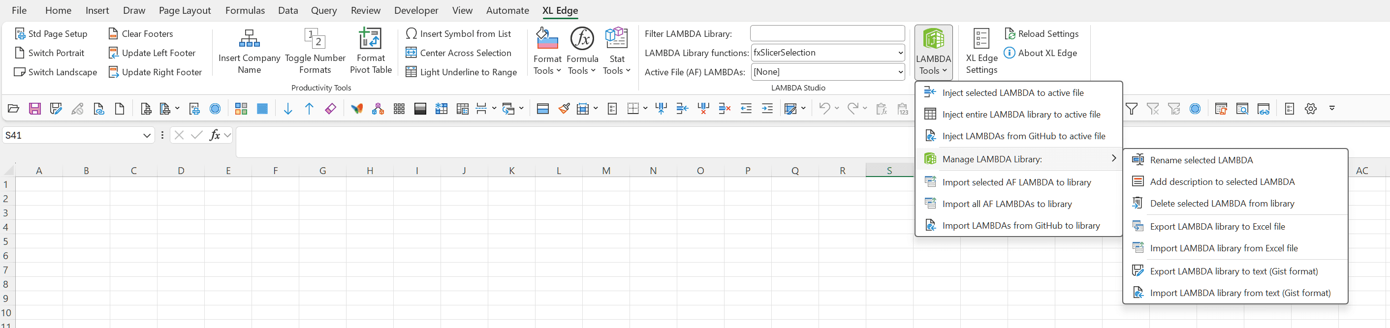The width and height of the screenshot is (1390, 328).
Task: Switch to the Page Layout tab
Action: [x=185, y=10]
